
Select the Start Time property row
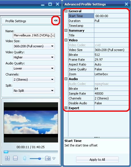coord(99,16)
